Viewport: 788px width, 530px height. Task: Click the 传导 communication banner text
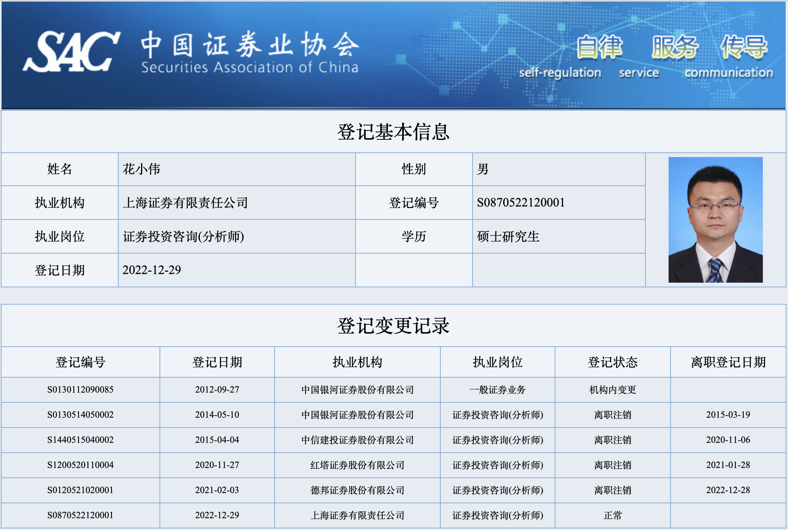[x=743, y=48]
